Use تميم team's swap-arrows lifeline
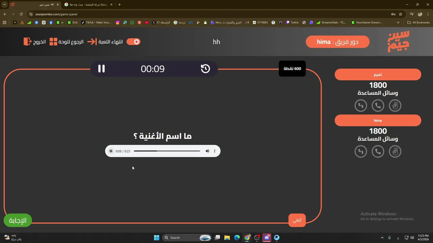 361,106
